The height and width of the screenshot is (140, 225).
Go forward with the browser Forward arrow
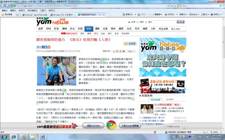click(x=7, y=6)
